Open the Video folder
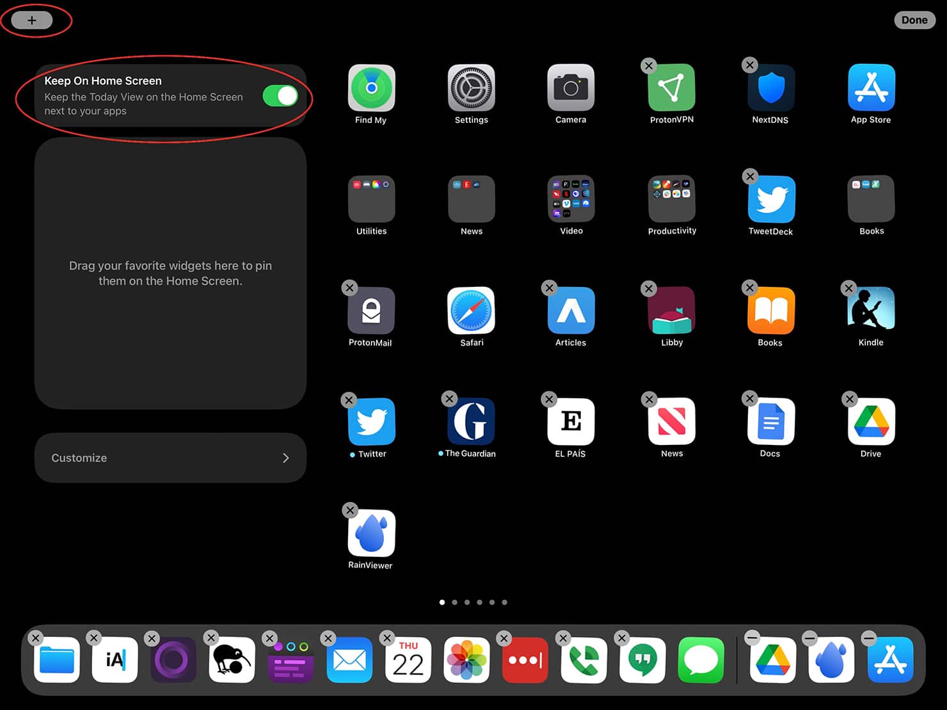Image resolution: width=947 pixels, height=710 pixels. (571, 200)
